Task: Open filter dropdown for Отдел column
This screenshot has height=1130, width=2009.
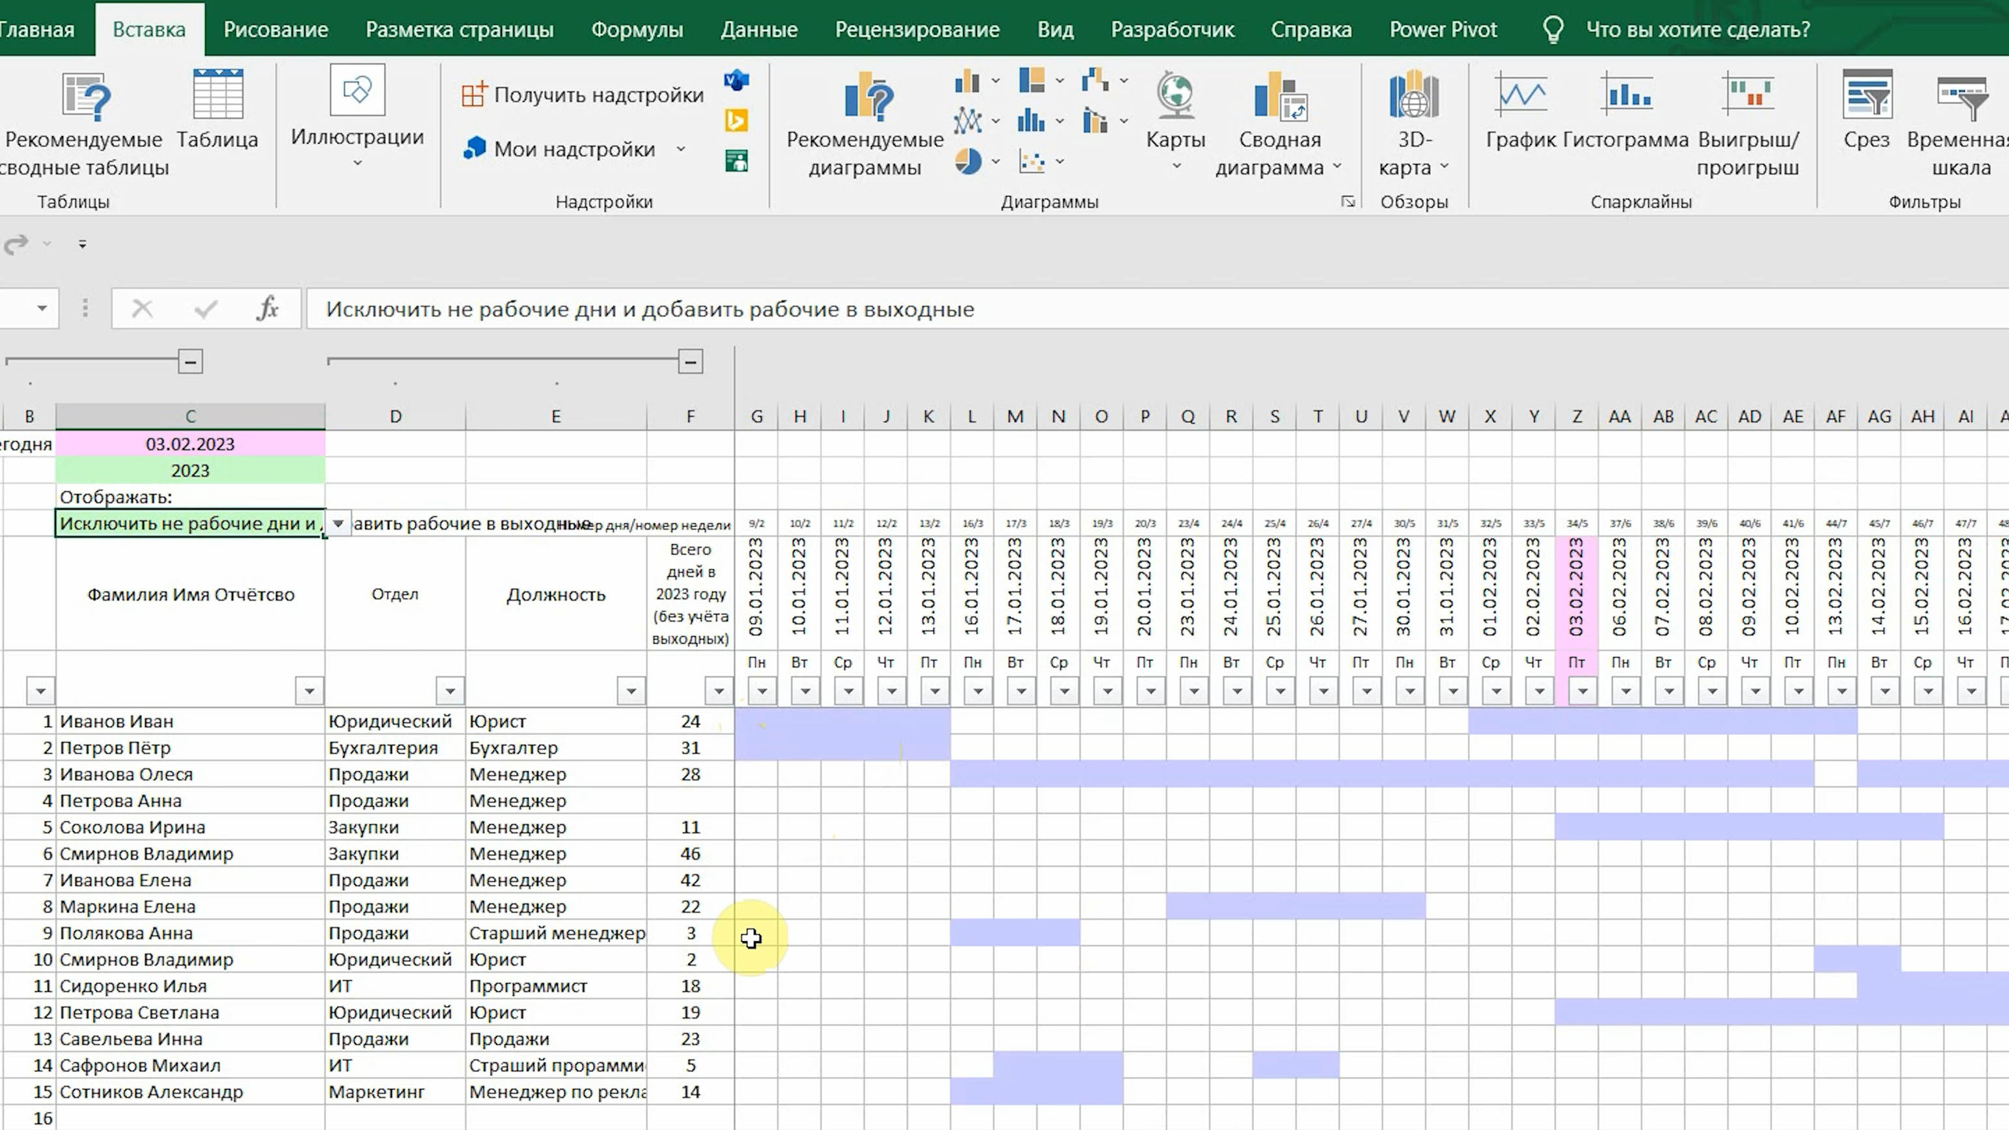Action: 449,691
